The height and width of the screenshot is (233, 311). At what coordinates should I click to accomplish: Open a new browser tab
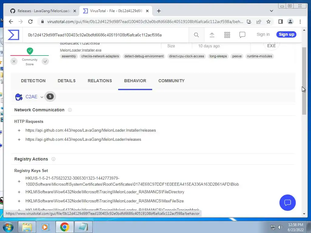click(159, 11)
